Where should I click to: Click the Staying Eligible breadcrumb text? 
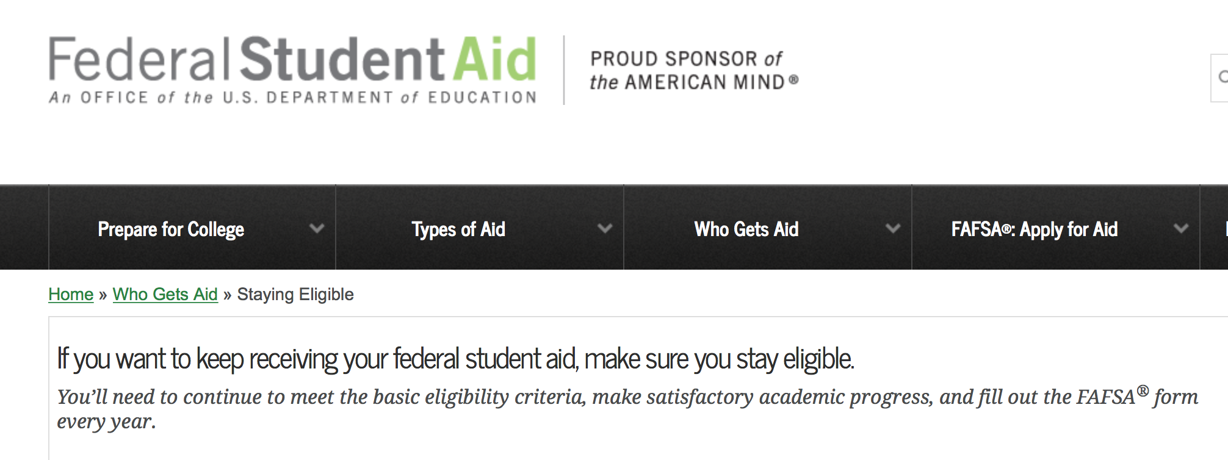pyautogui.click(x=295, y=295)
